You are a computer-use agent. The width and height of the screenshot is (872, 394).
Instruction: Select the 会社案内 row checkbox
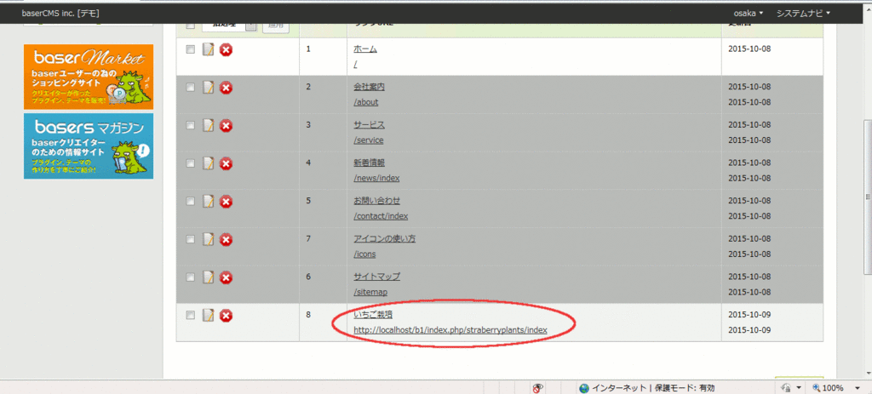click(x=190, y=88)
